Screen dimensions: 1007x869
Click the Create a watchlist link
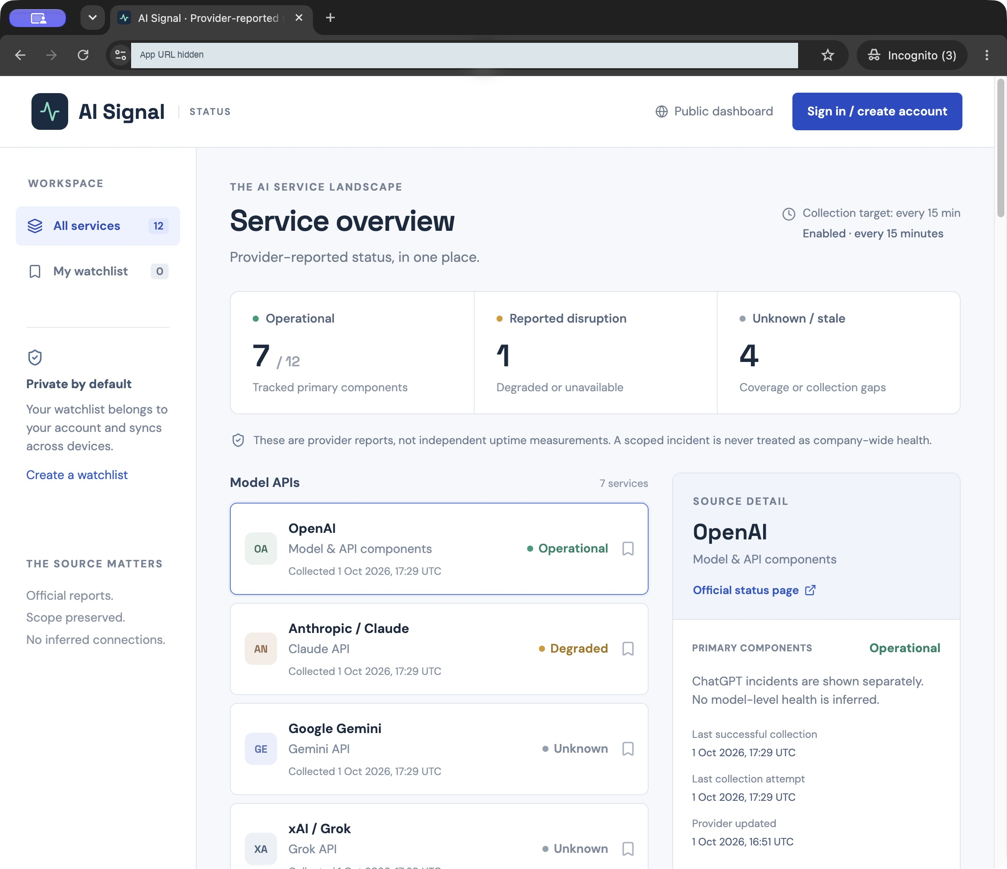pyautogui.click(x=77, y=475)
